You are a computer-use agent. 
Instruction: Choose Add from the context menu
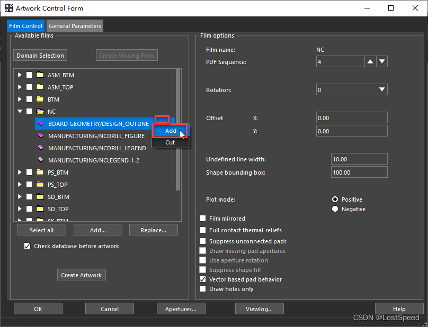[171, 131]
